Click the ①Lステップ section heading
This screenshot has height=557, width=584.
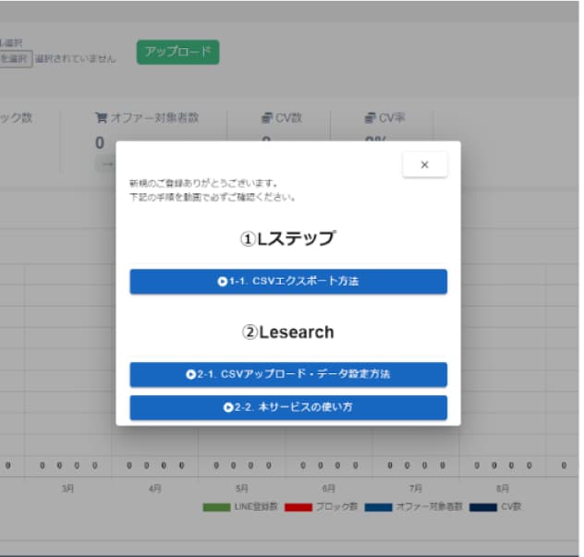coord(288,238)
